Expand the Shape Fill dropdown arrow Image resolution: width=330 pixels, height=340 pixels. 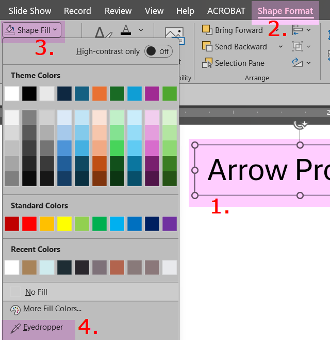pos(55,30)
